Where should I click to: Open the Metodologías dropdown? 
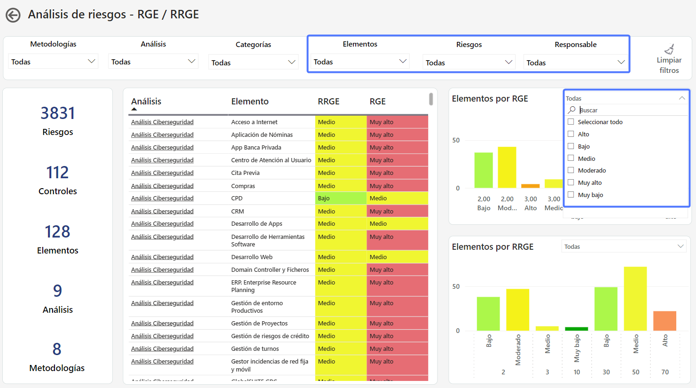point(53,62)
